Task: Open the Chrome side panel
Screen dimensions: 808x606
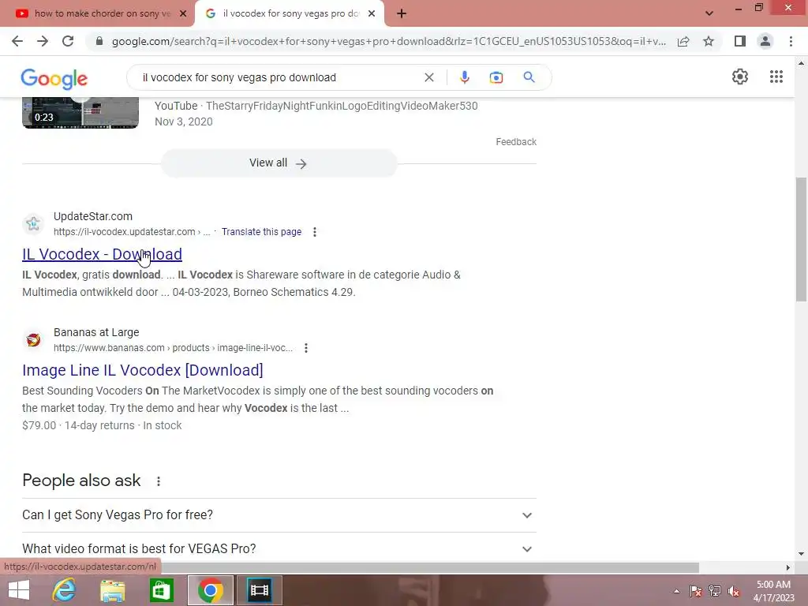Action: pyautogui.click(x=740, y=41)
